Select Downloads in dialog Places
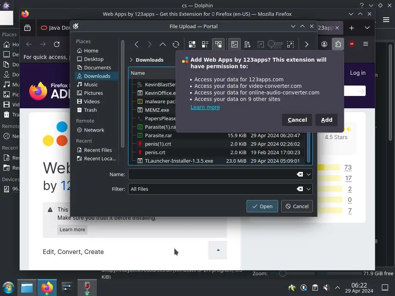This screenshot has height=296, width=395. pyautogui.click(x=96, y=76)
